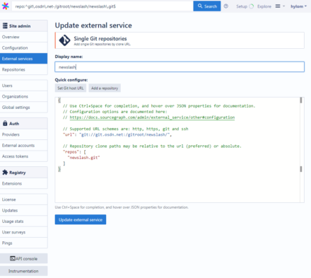Click the Sourcegraph logo icon
311x278 pixels.
click(5, 6)
